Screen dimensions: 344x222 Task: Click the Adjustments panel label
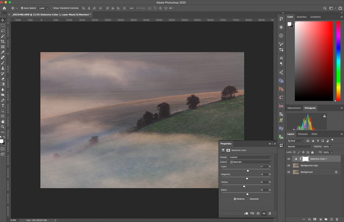[294, 108]
